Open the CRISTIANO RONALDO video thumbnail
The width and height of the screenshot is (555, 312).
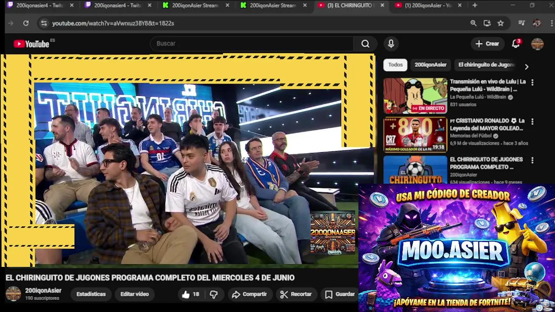(x=415, y=135)
